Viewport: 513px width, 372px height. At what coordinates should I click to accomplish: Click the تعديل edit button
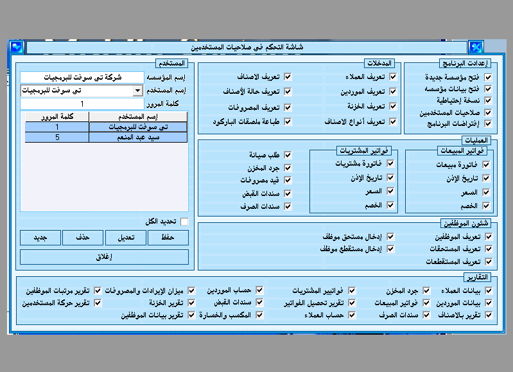coord(126,238)
